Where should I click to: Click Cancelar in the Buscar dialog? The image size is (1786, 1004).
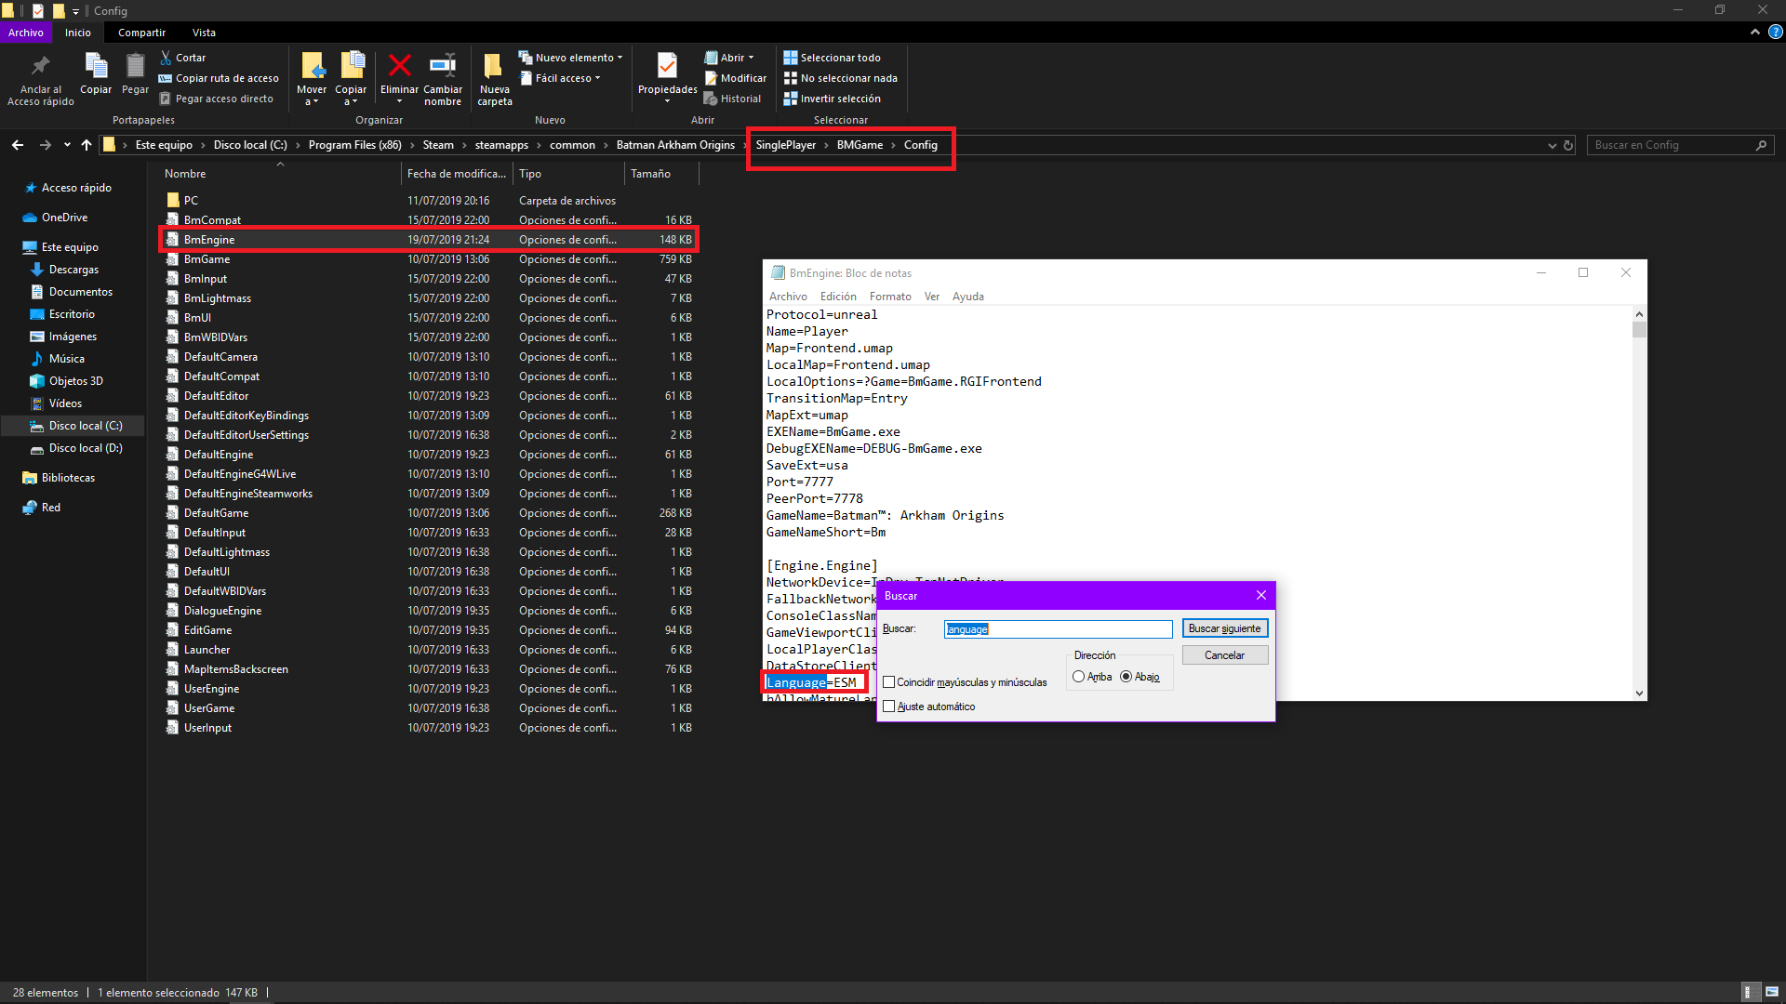click(1224, 655)
